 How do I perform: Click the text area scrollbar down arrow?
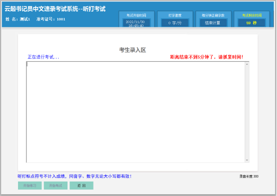pyautogui.click(x=247, y=160)
